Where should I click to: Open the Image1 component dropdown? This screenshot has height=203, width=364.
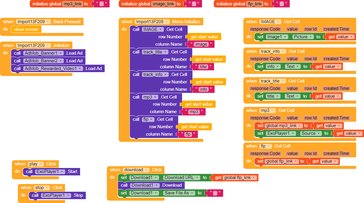point(277,37)
